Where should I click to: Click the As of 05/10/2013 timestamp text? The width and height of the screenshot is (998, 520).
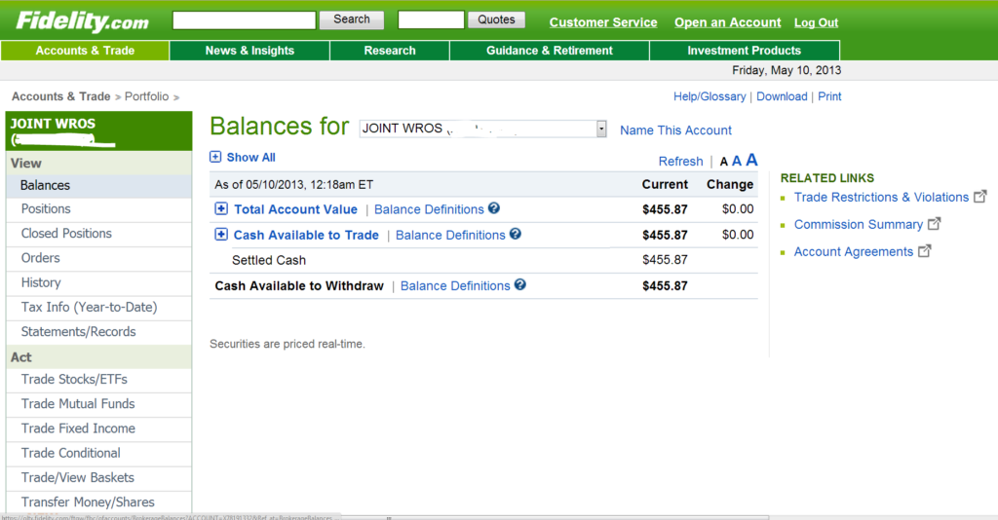coord(294,185)
